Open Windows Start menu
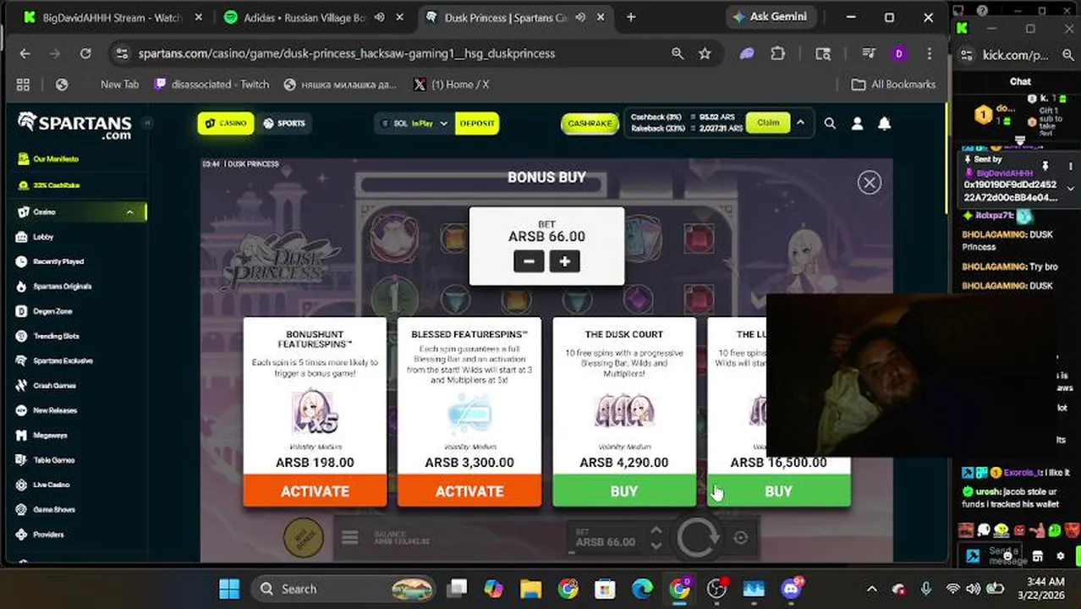 point(229,589)
